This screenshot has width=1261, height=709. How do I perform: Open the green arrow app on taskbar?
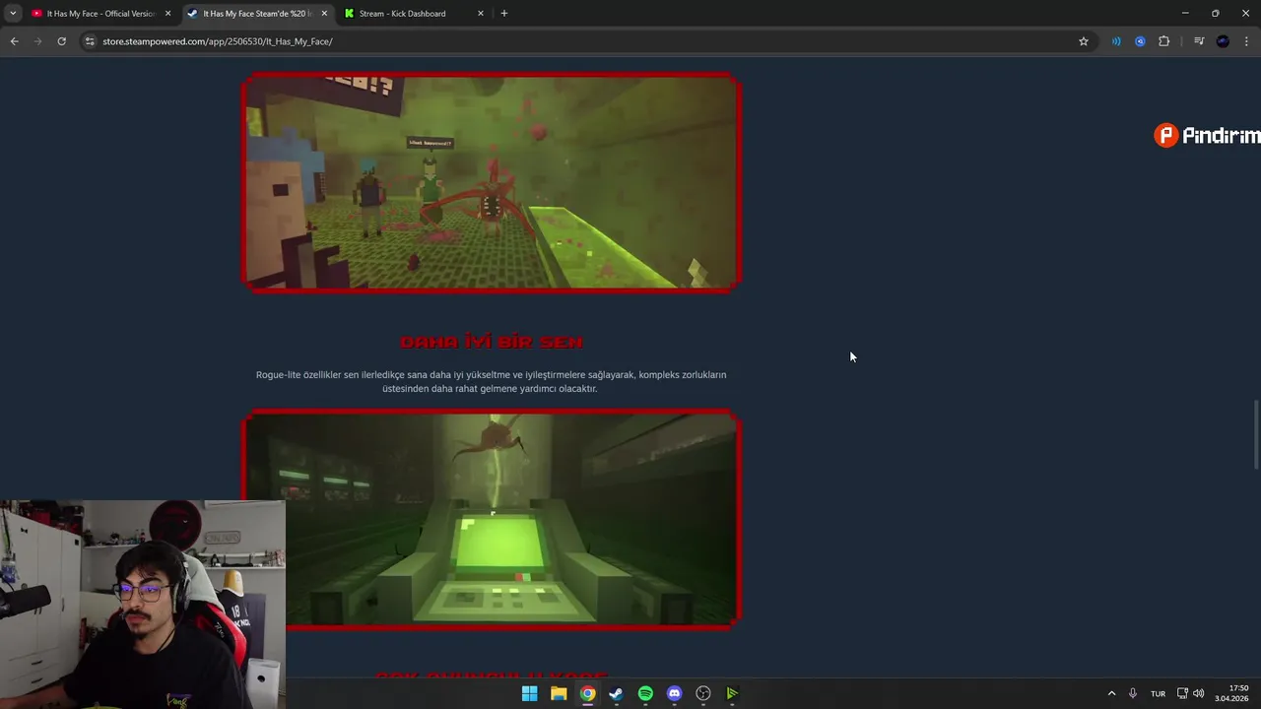coord(732,693)
